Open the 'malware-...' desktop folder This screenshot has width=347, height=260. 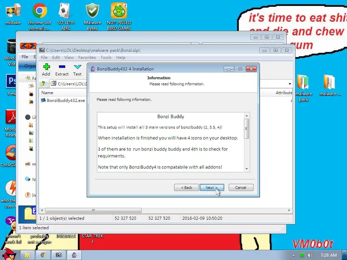(x=330, y=85)
